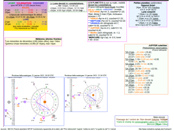
Task: Click the orange Jupiter symbol left of chart
Action: pyautogui.click(x=18, y=106)
